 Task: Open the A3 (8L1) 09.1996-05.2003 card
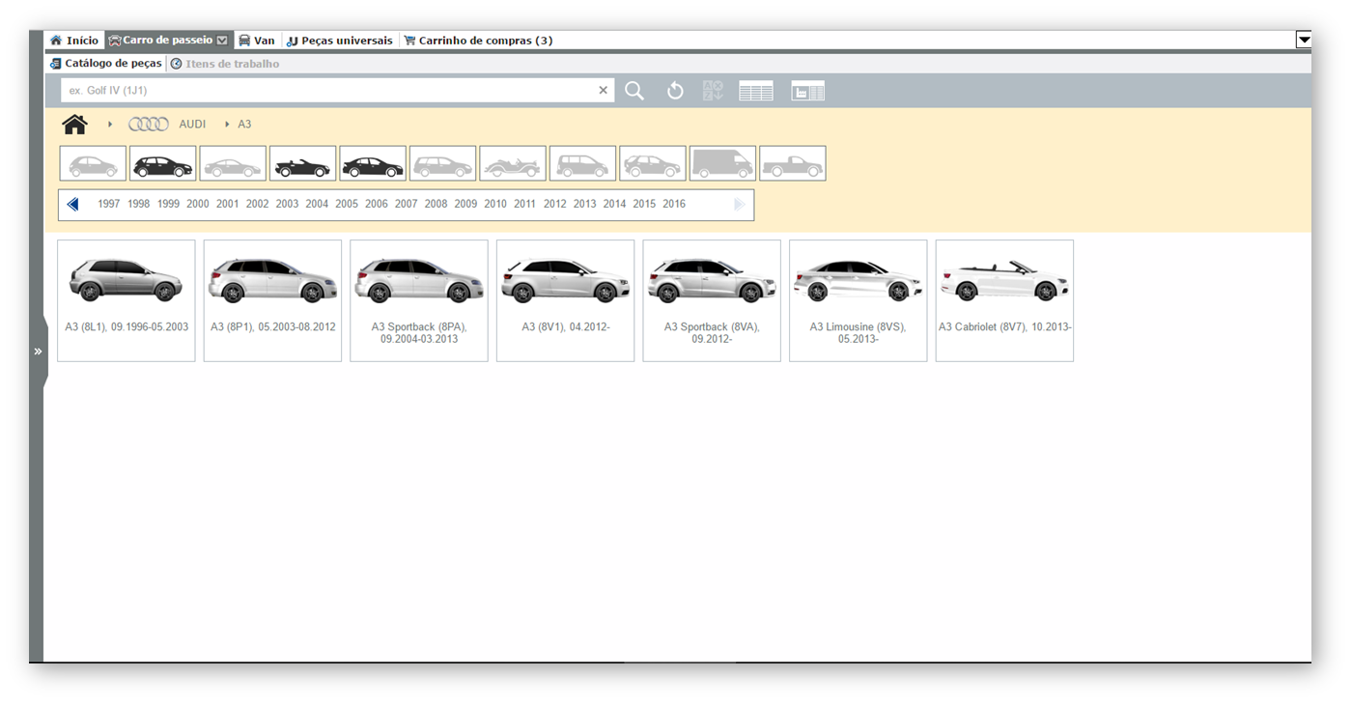[x=127, y=301]
